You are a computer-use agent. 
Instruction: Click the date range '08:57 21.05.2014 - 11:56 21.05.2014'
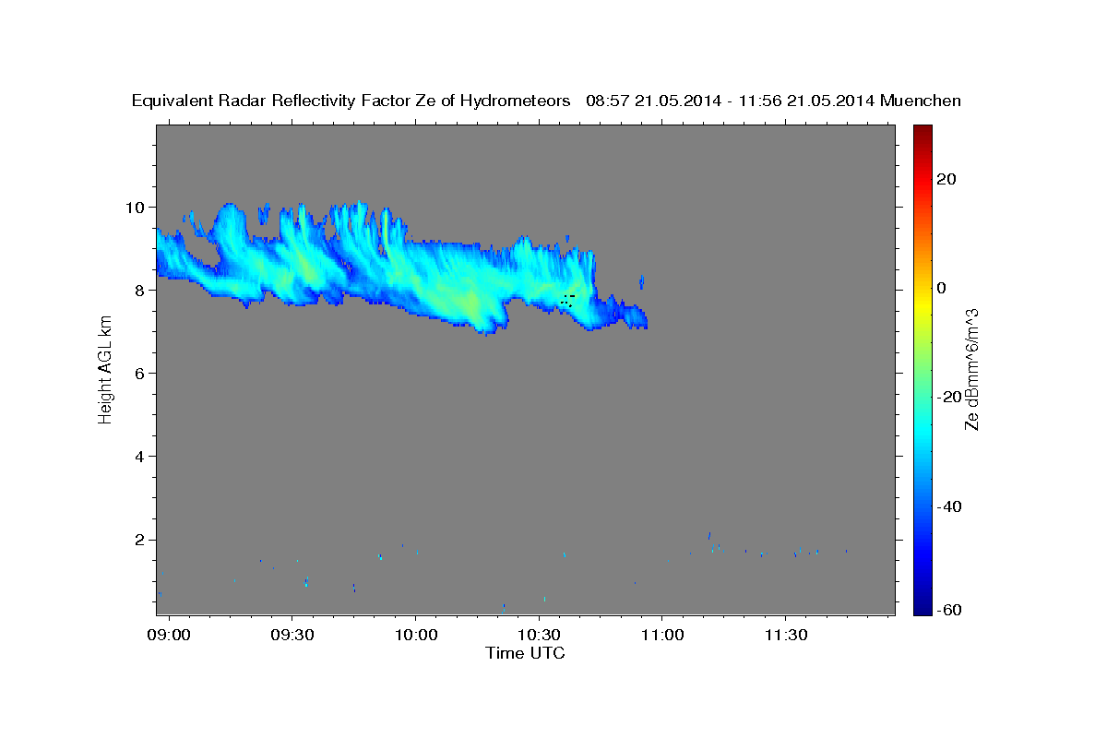point(731,101)
